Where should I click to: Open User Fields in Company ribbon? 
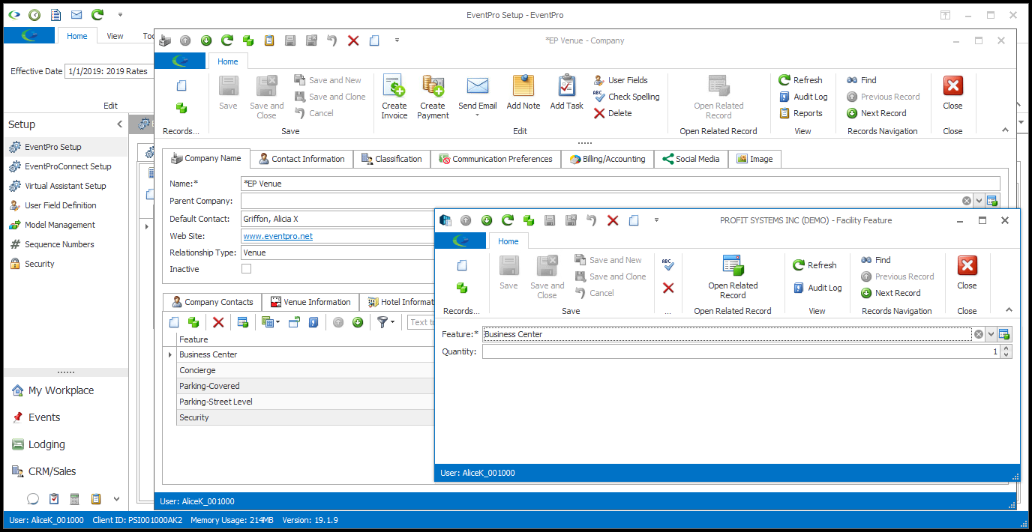[x=620, y=80]
